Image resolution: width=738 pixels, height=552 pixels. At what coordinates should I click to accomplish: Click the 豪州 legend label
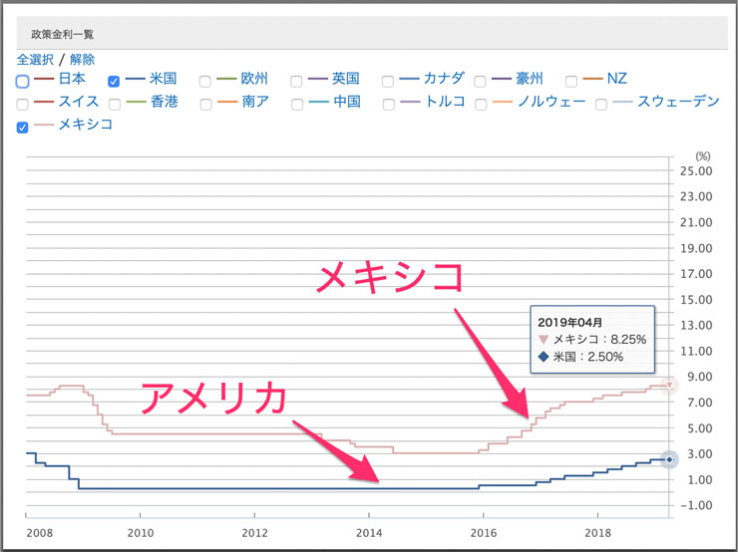530,79
